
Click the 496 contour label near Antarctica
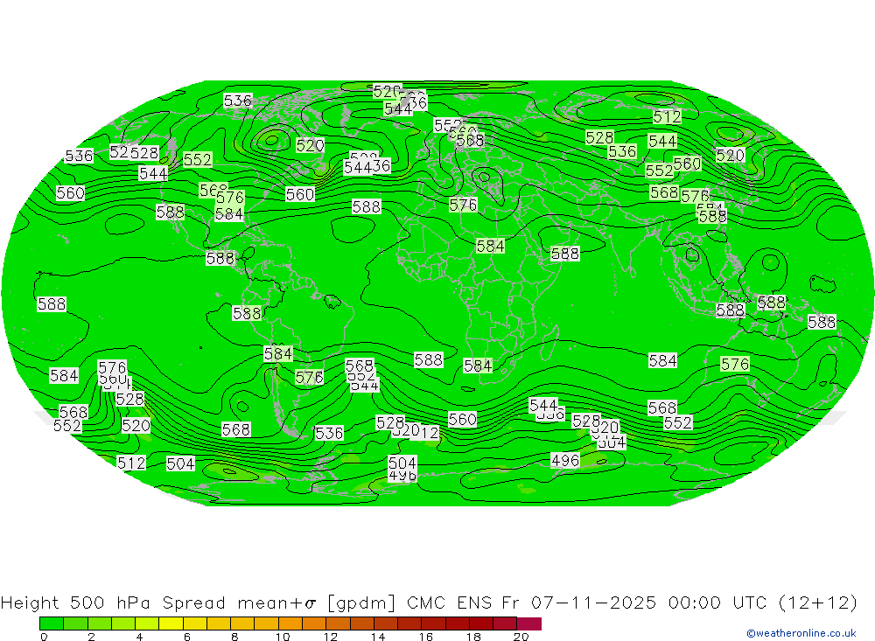coord(565,461)
